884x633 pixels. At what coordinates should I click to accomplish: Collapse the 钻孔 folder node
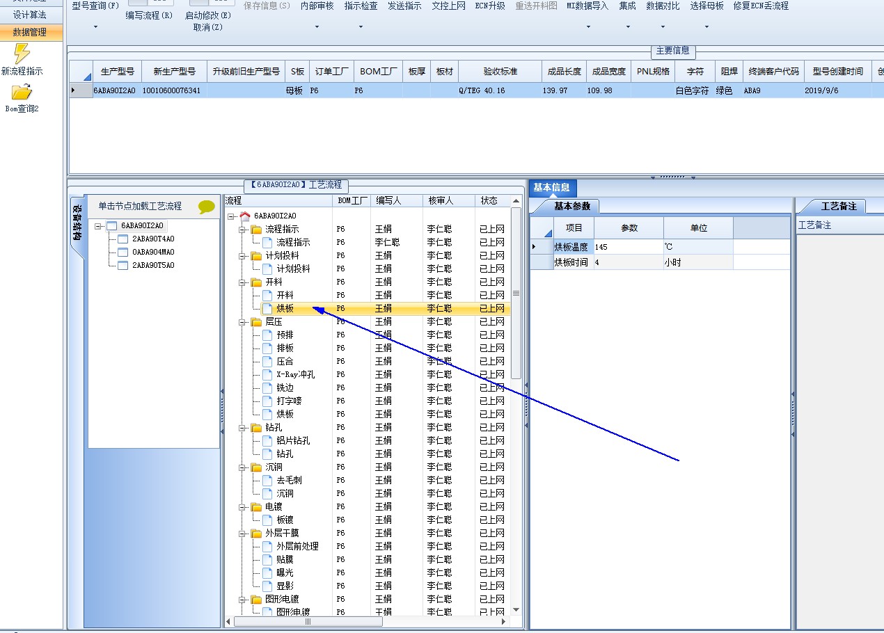click(243, 428)
